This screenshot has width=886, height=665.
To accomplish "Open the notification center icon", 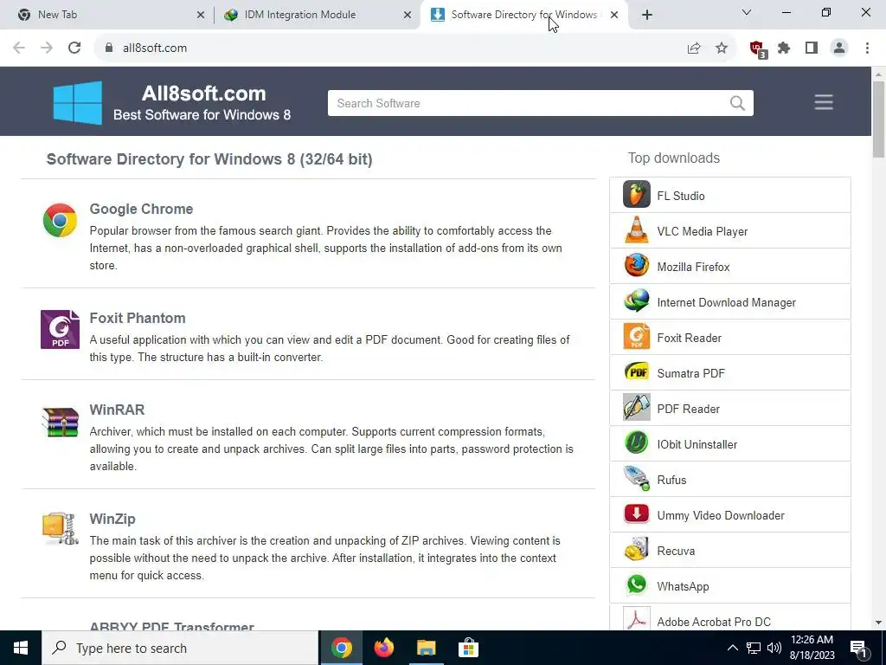I will [858, 649].
